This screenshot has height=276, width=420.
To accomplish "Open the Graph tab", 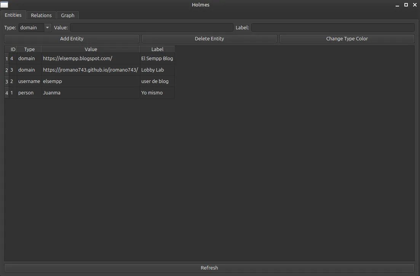I will point(68,15).
